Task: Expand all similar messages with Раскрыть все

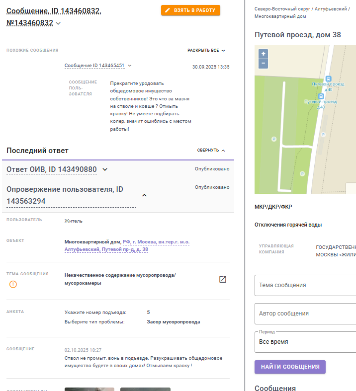Action: tap(206, 50)
